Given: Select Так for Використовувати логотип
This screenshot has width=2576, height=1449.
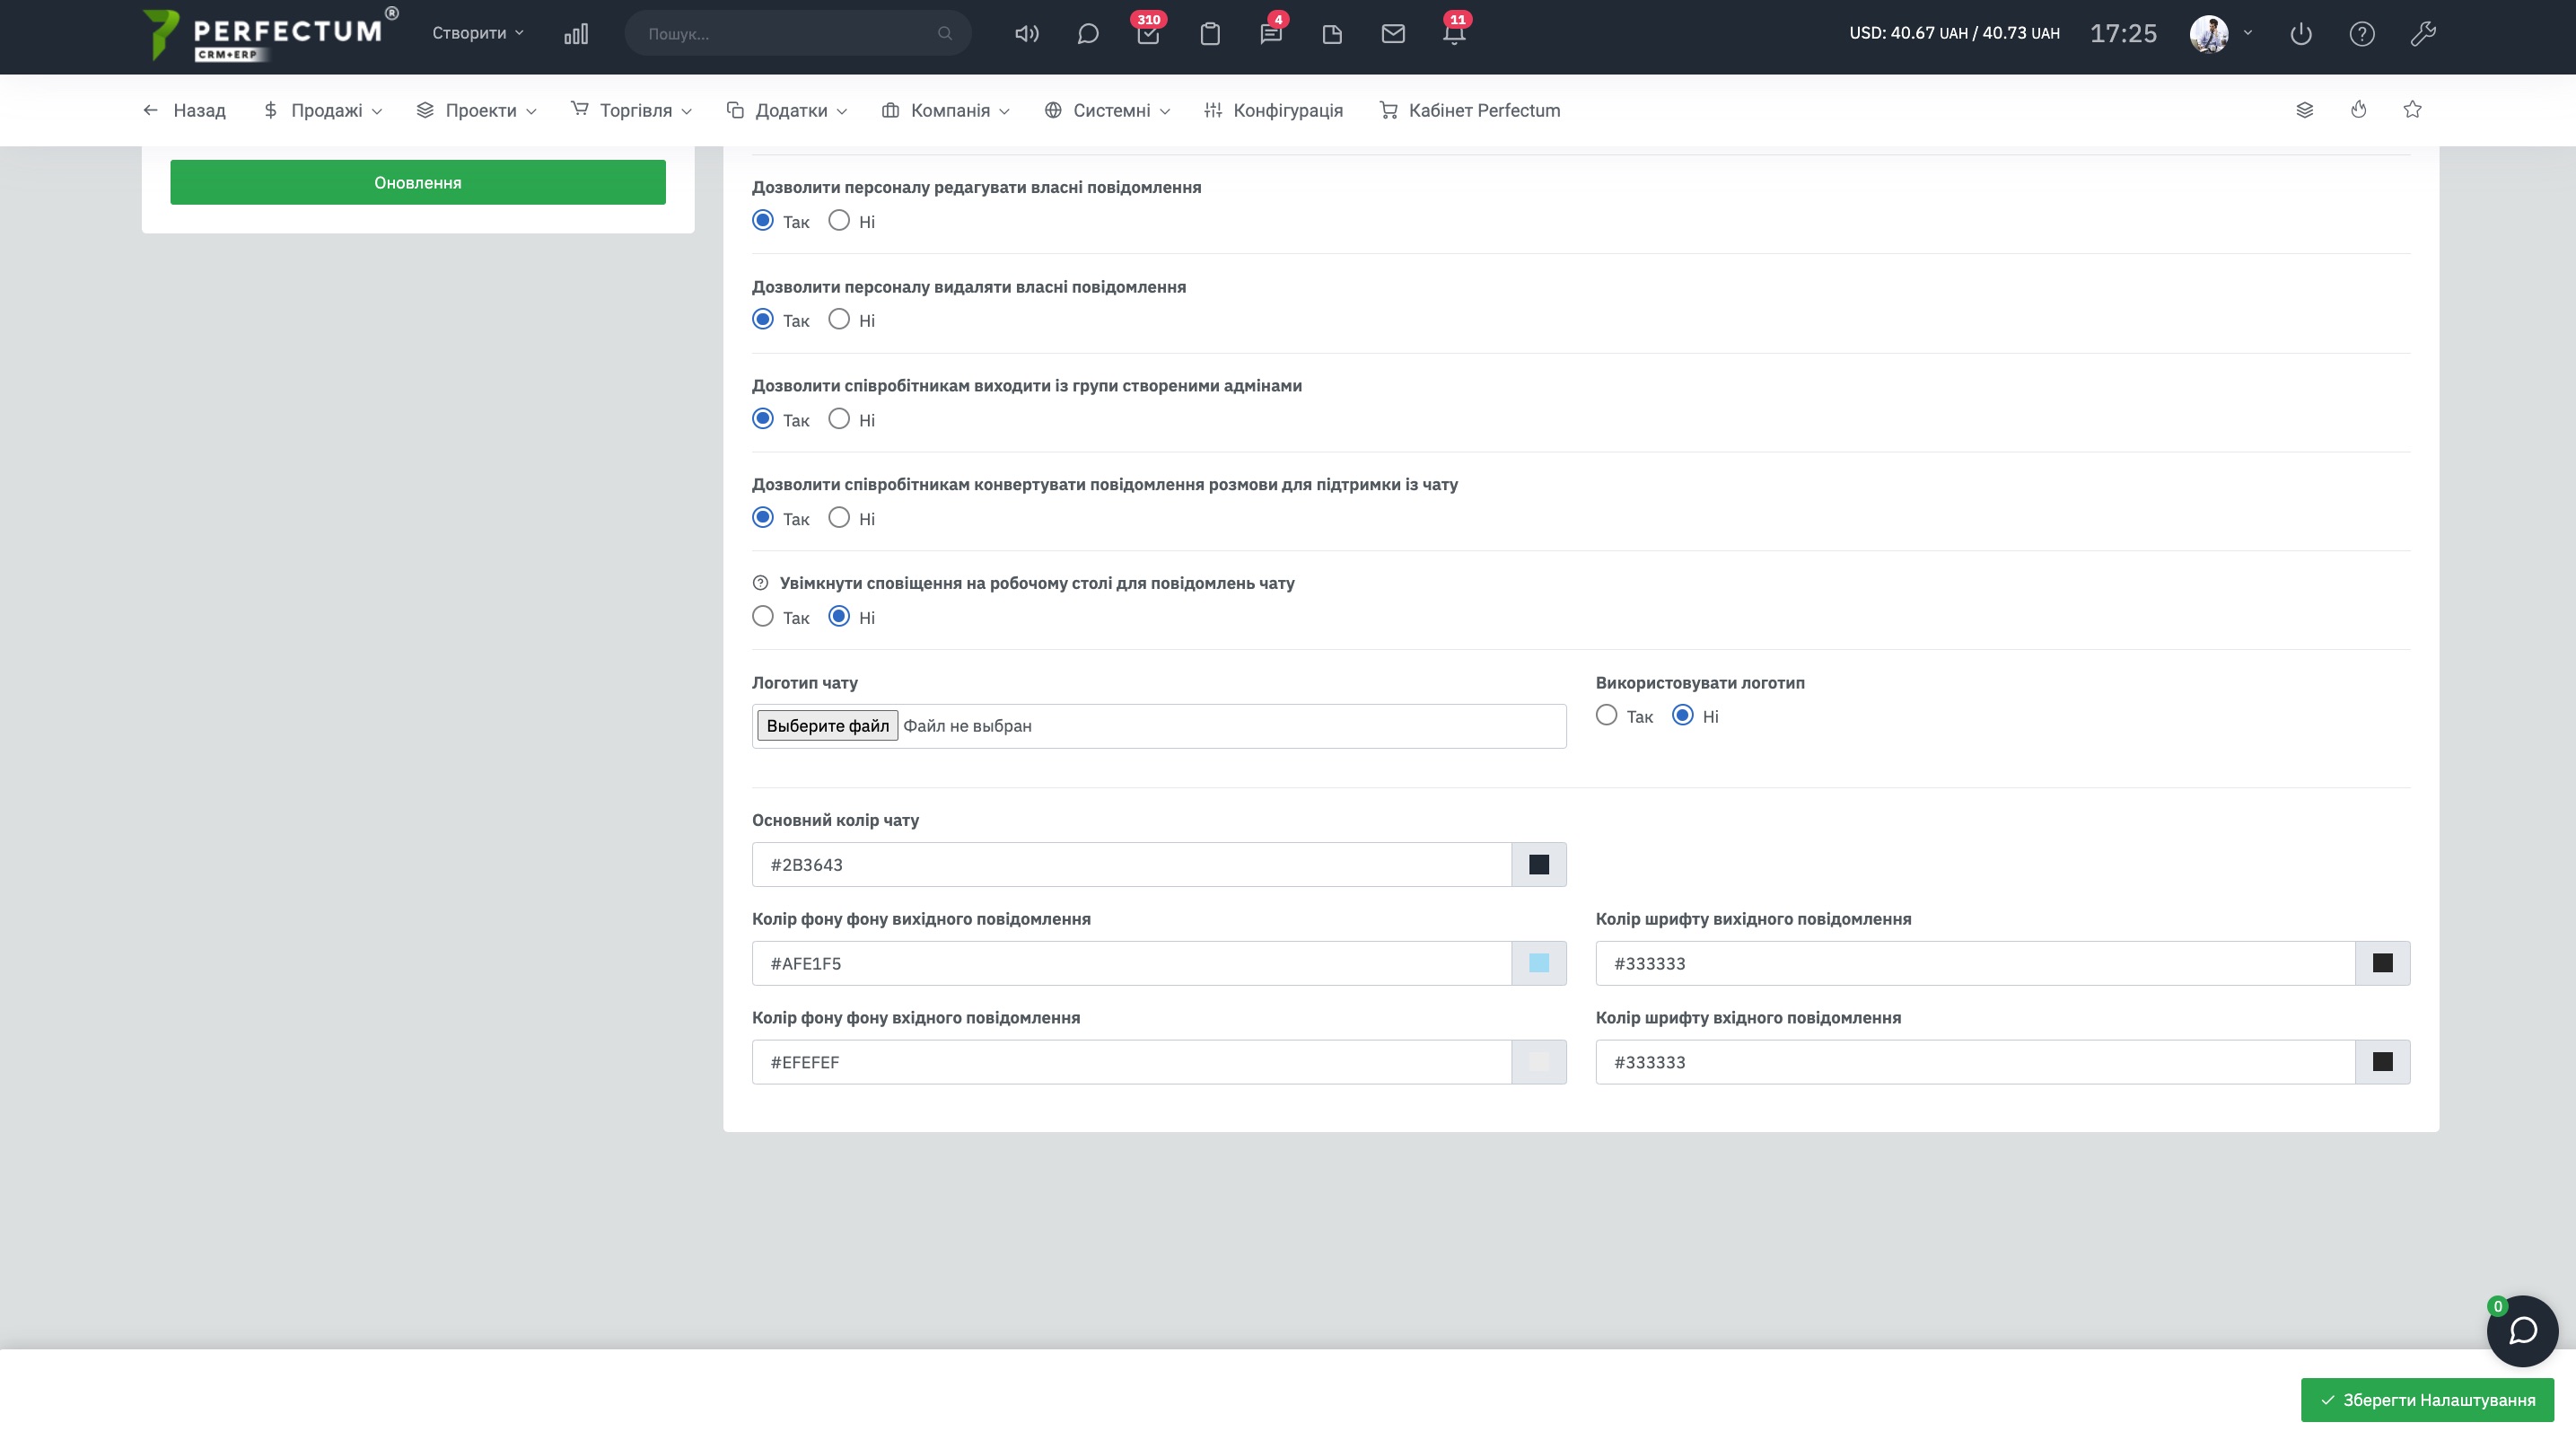Looking at the screenshot, I should click(1606, 716).
